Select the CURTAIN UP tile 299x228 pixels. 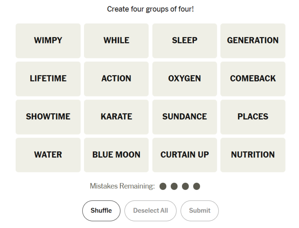185,155
